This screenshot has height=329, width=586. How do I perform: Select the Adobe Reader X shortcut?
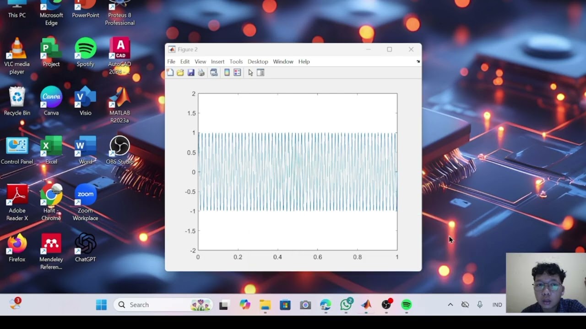(17, 202)
